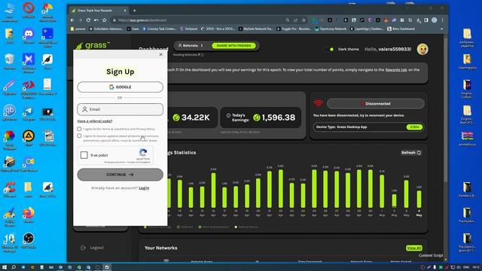This screenshot has width=482, height=271.
Task: Click the Grass logo in sidebar
Action: [x=93, y=45]
